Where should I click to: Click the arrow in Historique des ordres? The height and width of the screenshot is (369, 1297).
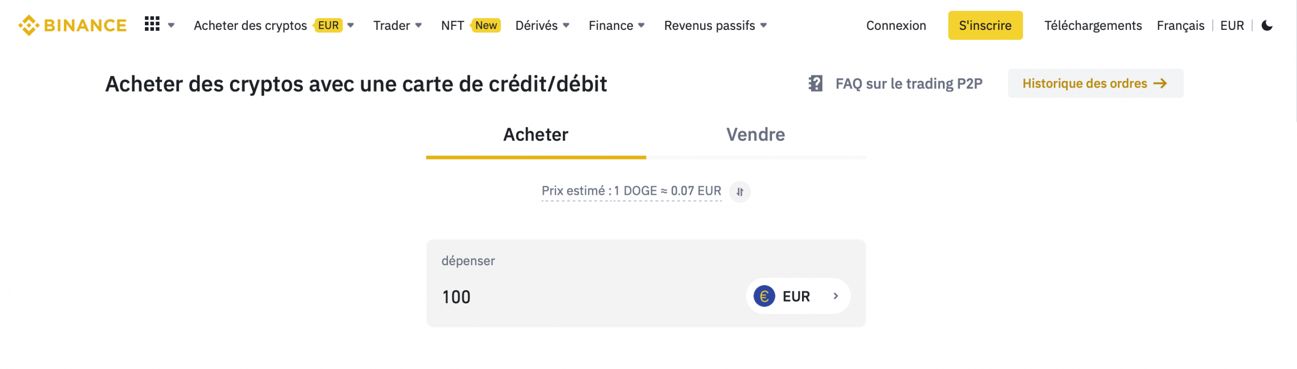tap(1160, 84)
